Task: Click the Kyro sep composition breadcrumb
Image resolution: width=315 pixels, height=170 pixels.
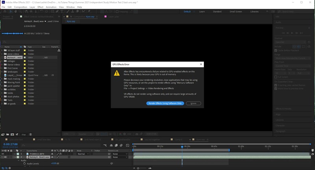Action: tap(71, 21)
